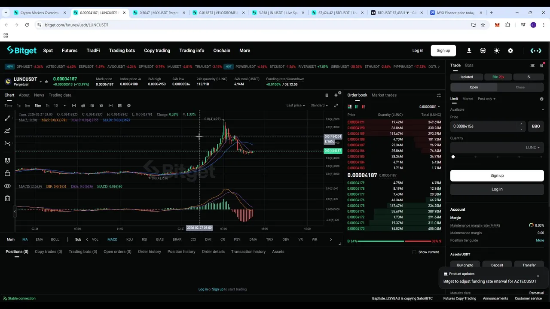Toggle the EMA main indicator
Image resolution: width=550 pixels, height=309 pixels.
pos(39,239)
